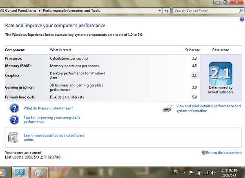Screen dimensions: 245x178
Task: Open Windows Media Player taskbar icon
Action: 2,173
